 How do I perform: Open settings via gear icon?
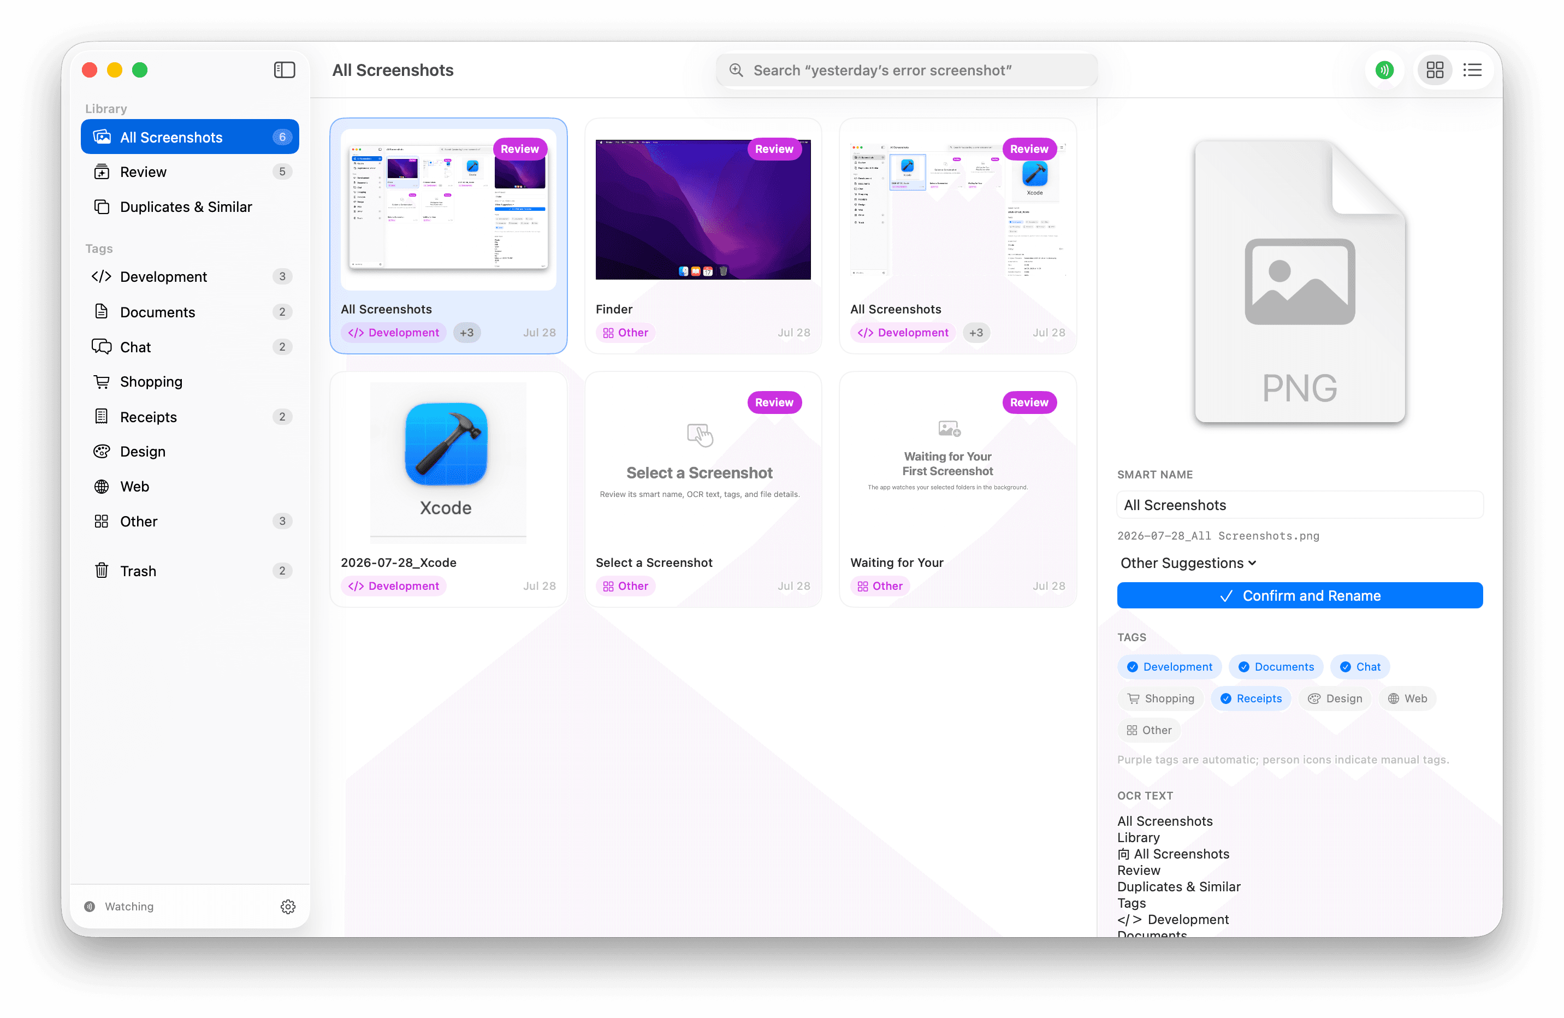(x=288, y=906)
